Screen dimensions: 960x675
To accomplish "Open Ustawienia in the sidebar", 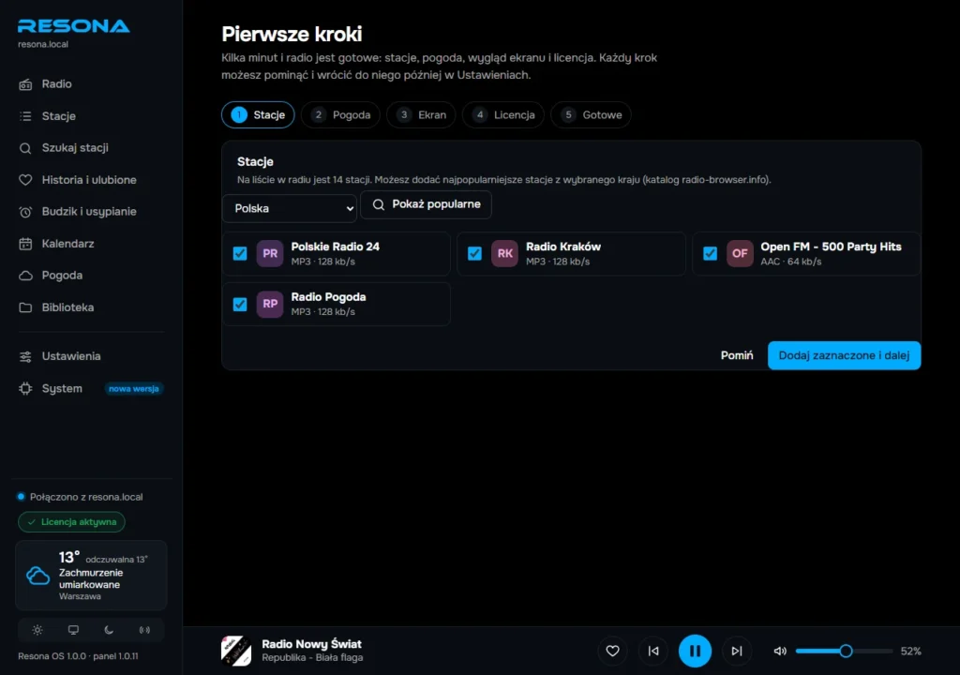I will (x=91, y=356).
